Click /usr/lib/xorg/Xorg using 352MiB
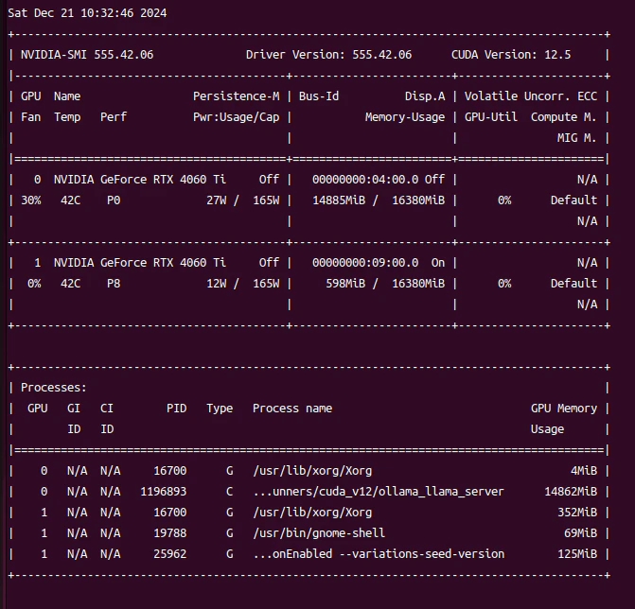 pos(312,513)
